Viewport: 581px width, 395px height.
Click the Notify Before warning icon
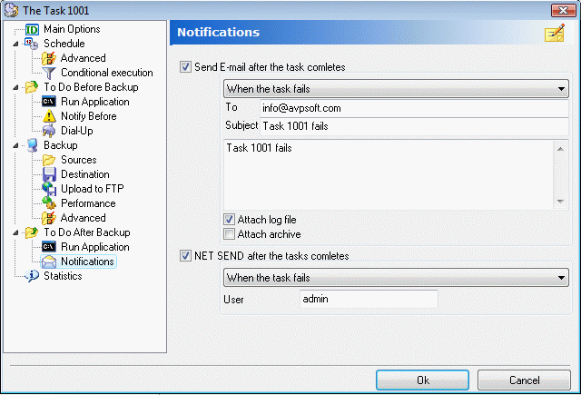49,116
